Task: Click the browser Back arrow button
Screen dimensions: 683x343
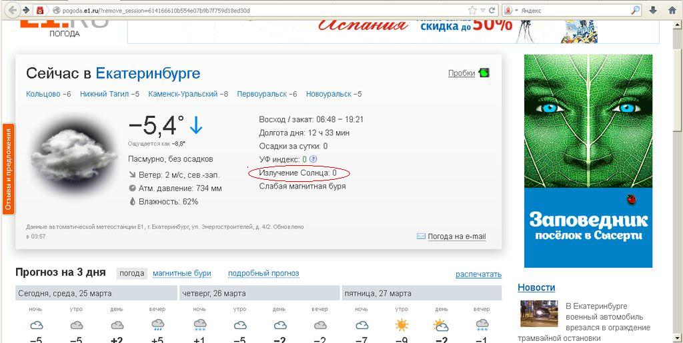Action: click(x=9, y=10)
